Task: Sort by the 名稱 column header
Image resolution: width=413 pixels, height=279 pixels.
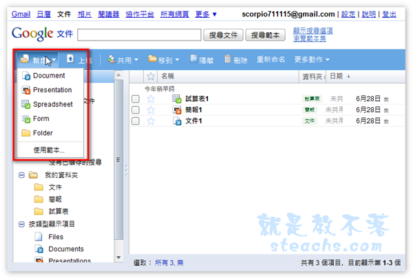Action: [167, 76]
